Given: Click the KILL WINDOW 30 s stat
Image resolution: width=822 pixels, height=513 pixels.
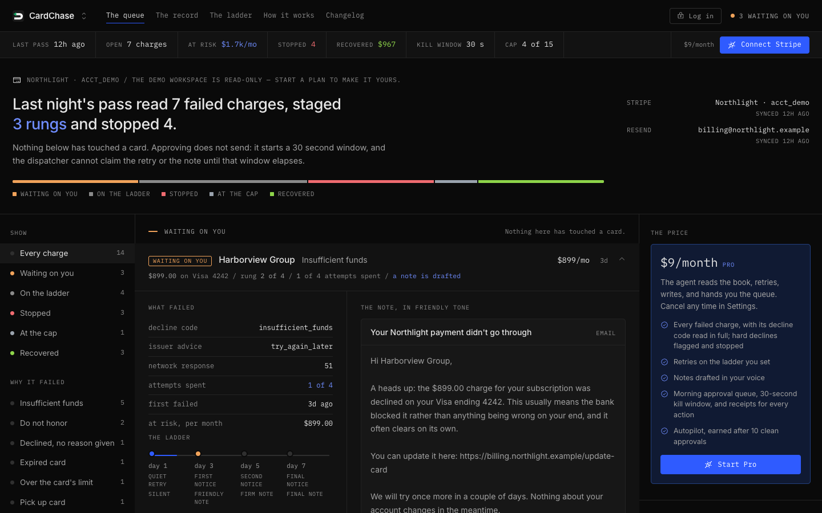Looking at the screenshot, I should [450, 44].
